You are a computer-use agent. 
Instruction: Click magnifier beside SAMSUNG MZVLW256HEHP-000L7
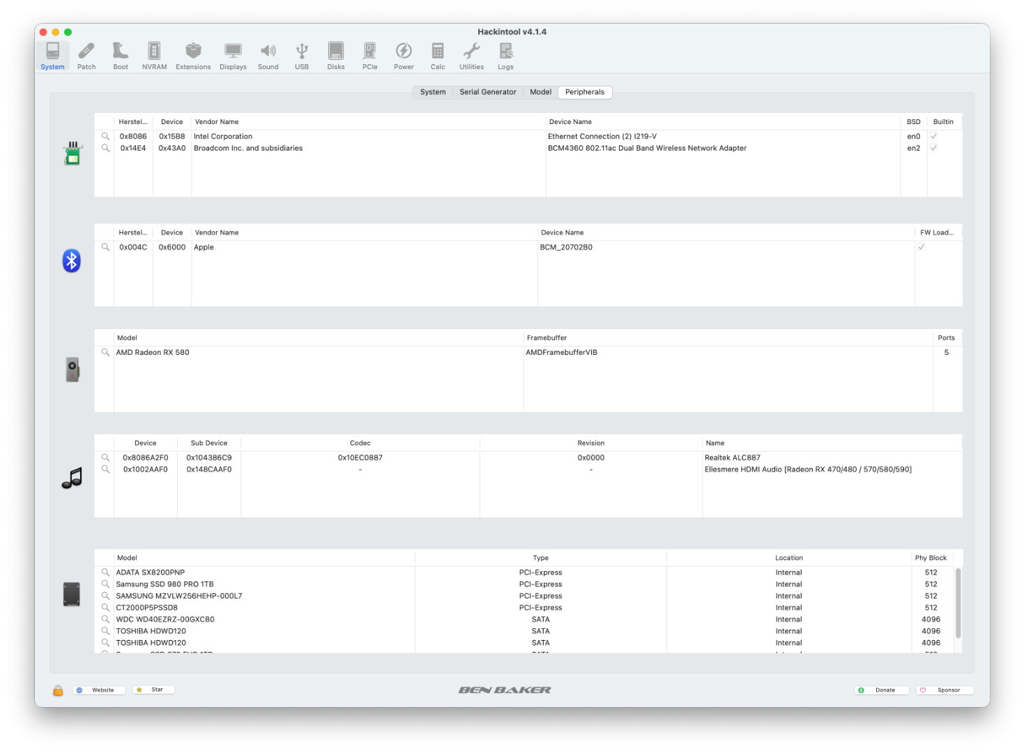pos(105,595)
